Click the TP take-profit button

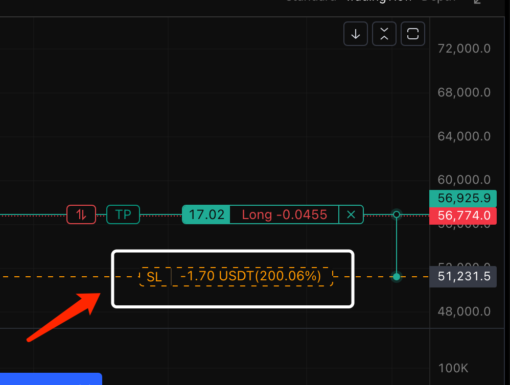tap(123, 214)
